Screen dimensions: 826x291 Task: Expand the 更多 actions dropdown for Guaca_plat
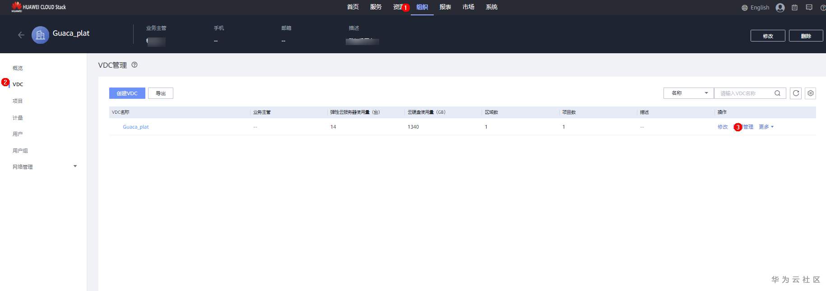pyautogui.click(x=766, y=127)
